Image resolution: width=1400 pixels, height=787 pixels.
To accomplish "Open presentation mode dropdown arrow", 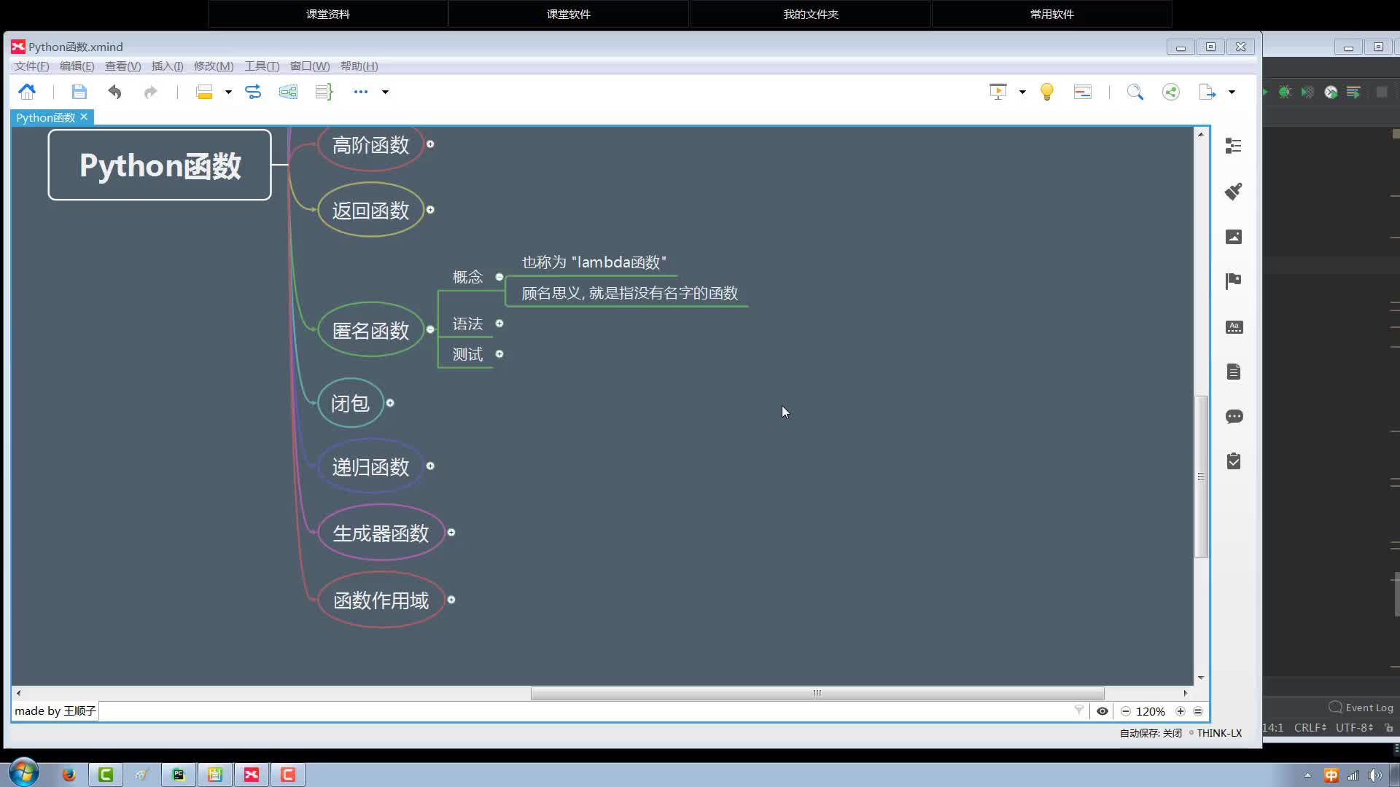I will pyautogui.click(x=1022, y=93).
